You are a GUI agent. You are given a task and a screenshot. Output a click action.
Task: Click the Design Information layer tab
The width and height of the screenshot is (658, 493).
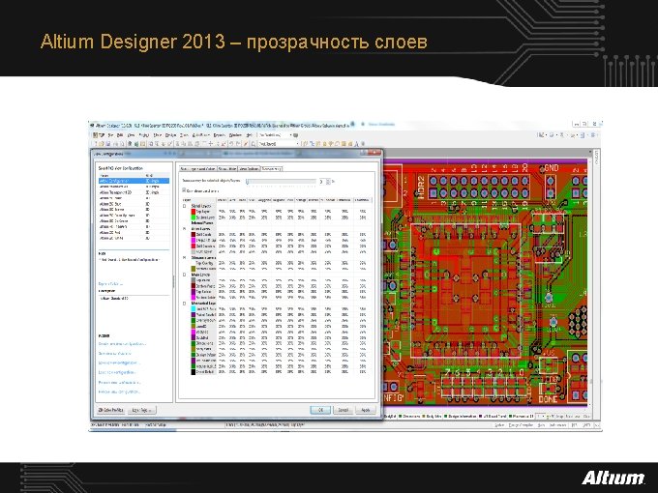tap(461, 417)
